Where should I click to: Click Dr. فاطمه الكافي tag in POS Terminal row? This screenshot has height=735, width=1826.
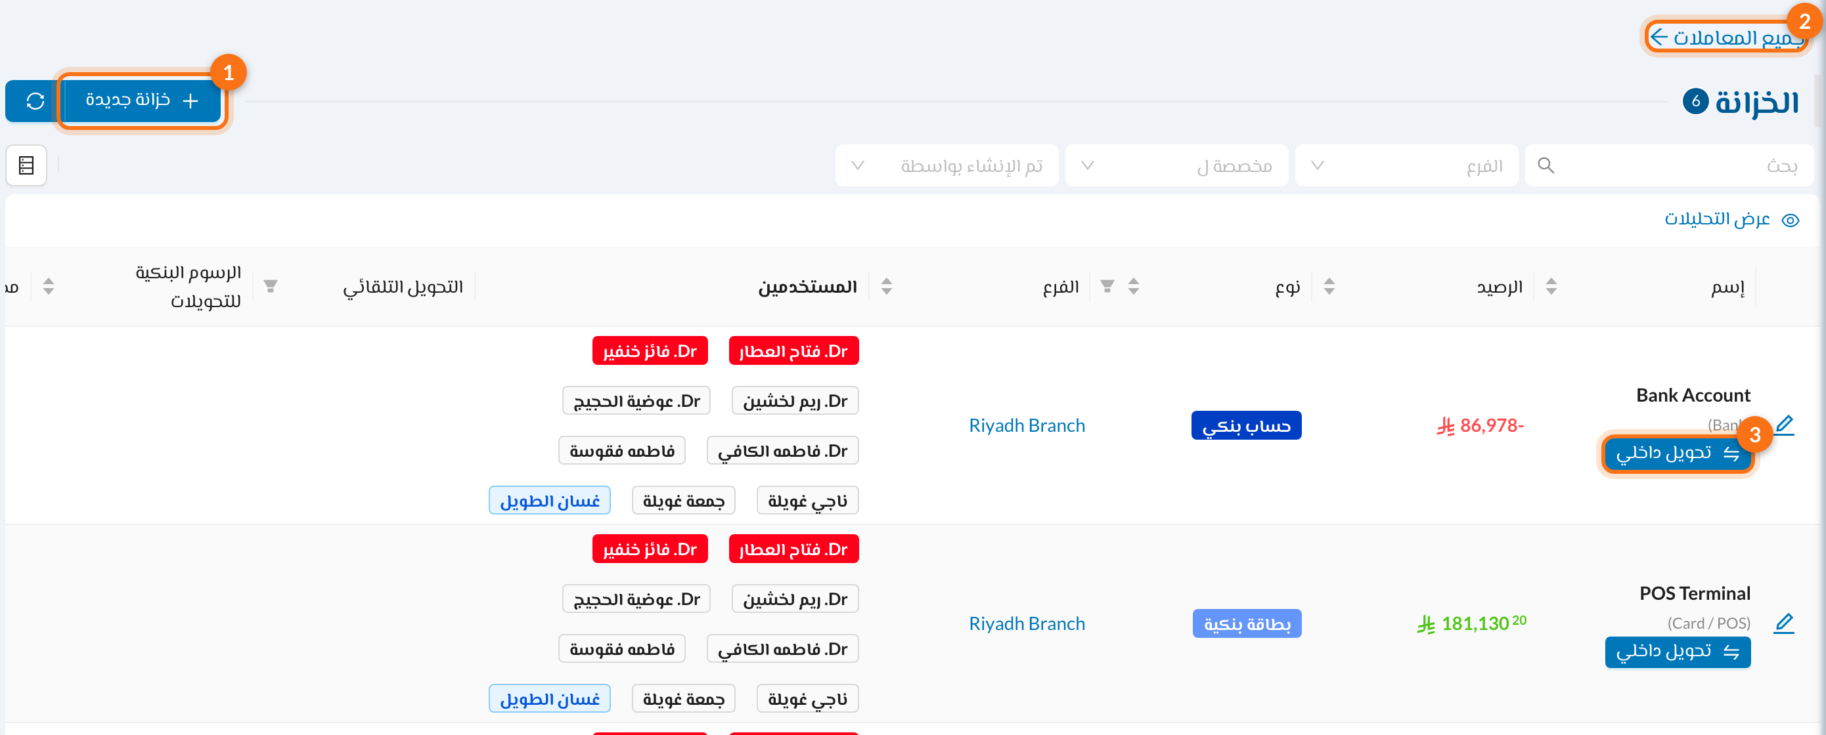[782, 648]
